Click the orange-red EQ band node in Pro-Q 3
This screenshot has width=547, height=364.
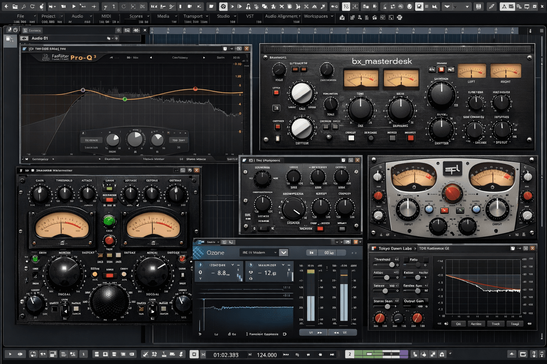(x=195, y=89)
